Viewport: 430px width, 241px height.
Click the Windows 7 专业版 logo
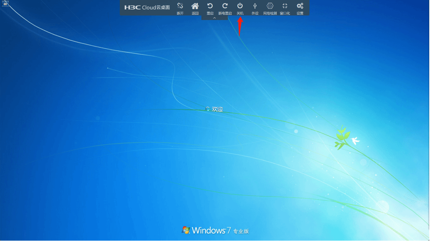tap(215, 230)
